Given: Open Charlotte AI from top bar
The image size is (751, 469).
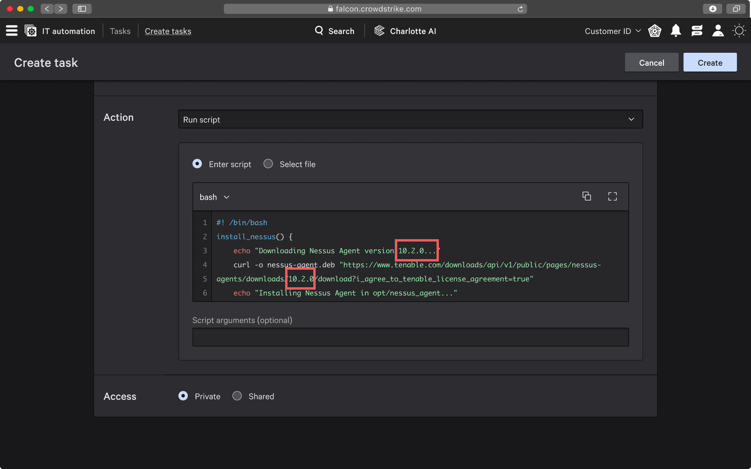Looking at the screenshot, I should (413, 31).
